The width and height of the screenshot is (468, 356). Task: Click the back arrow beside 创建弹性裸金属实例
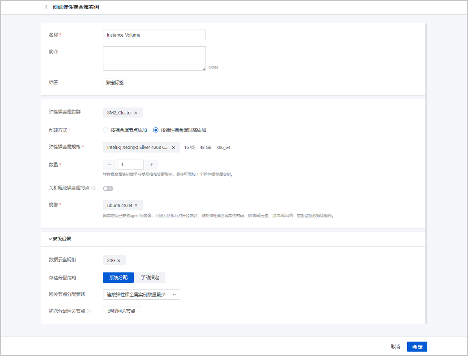point(46,7)
